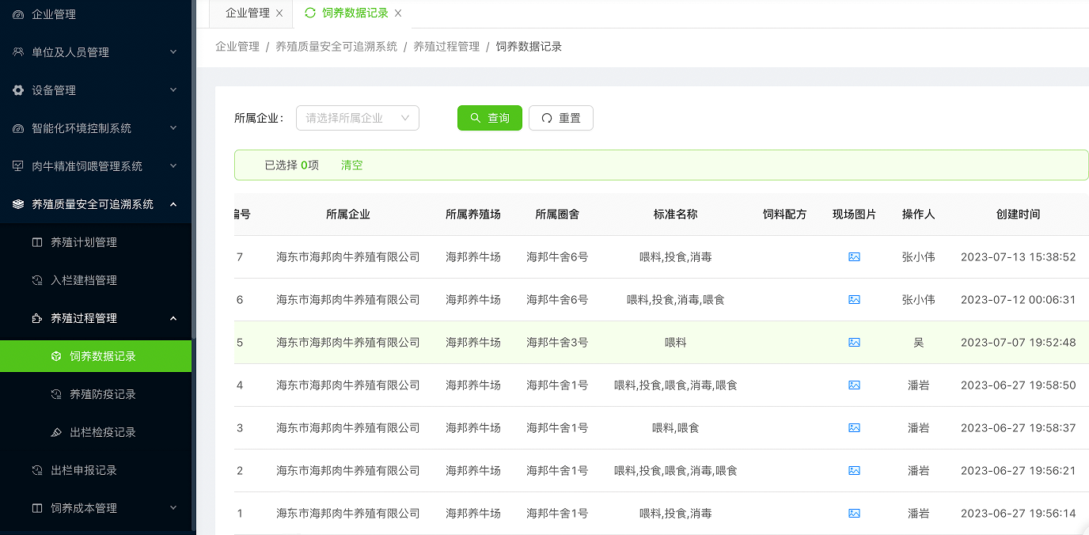
Task: Click 清空 to clear selection
Action: point(351,165)
